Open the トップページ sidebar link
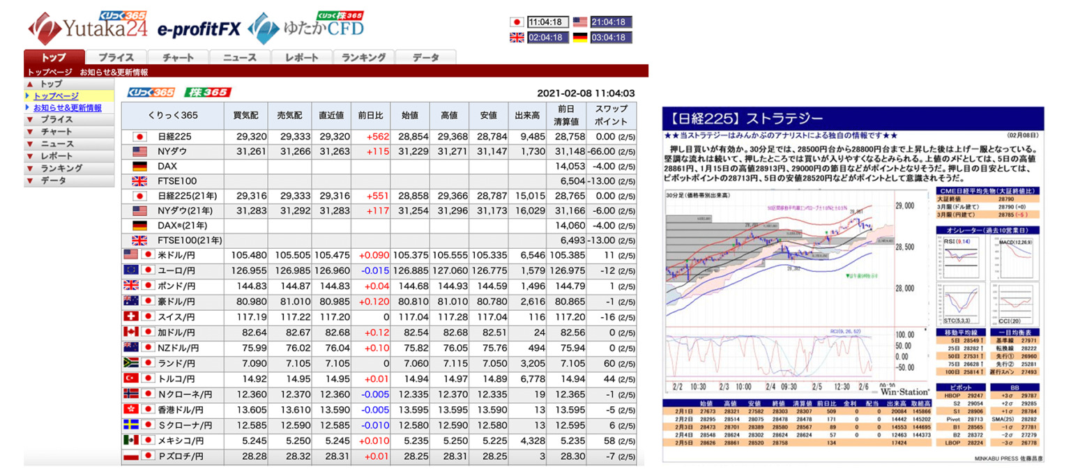 coord(56,95)
